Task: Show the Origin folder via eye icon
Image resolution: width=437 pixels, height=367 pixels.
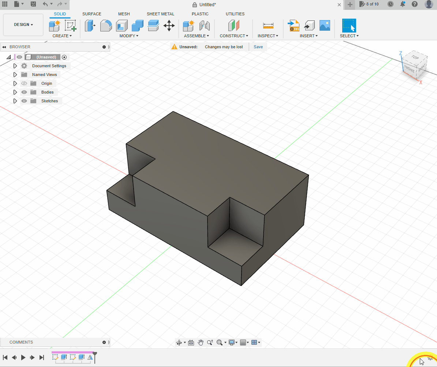Action: 24,83
